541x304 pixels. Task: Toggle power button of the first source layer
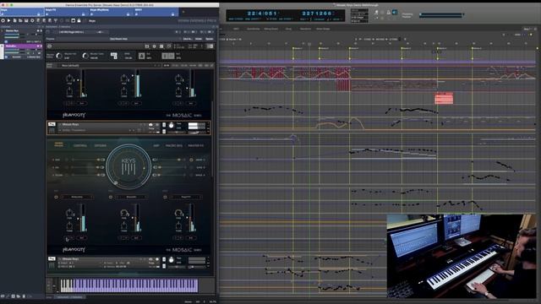coord(56,197)
